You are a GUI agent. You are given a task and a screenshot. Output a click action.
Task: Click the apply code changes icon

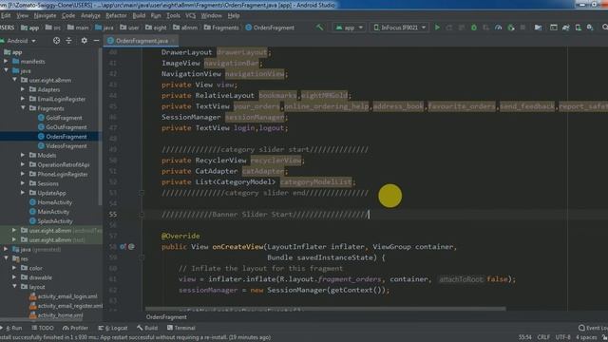coord(462,28)
